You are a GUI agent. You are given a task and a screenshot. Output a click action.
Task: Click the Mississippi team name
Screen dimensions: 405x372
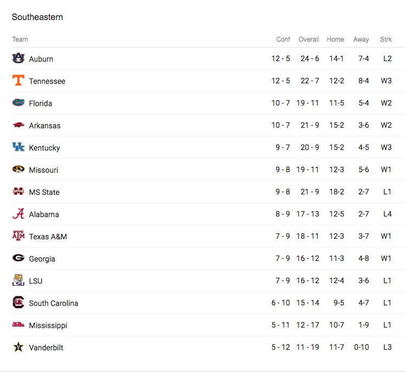tap(48, 325)
